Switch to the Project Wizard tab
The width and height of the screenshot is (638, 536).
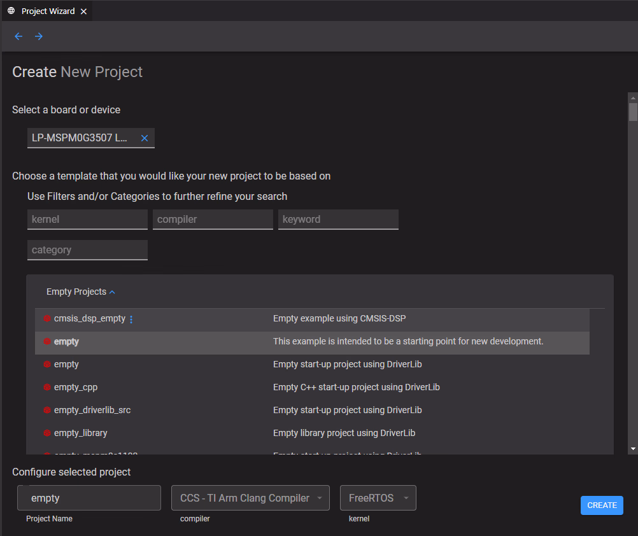point(48,11)
